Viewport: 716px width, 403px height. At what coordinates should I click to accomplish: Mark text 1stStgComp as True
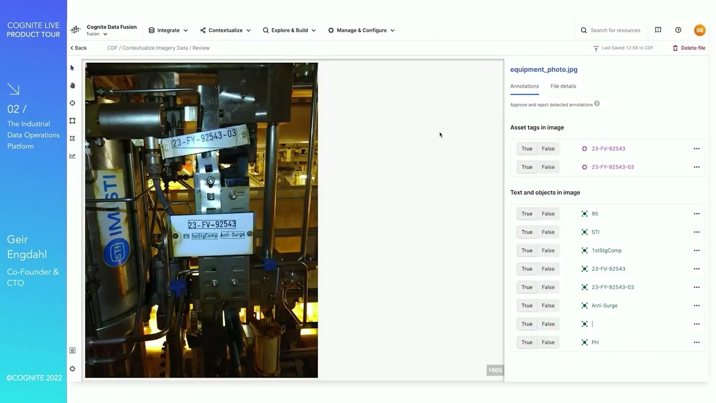coord(527,251)
